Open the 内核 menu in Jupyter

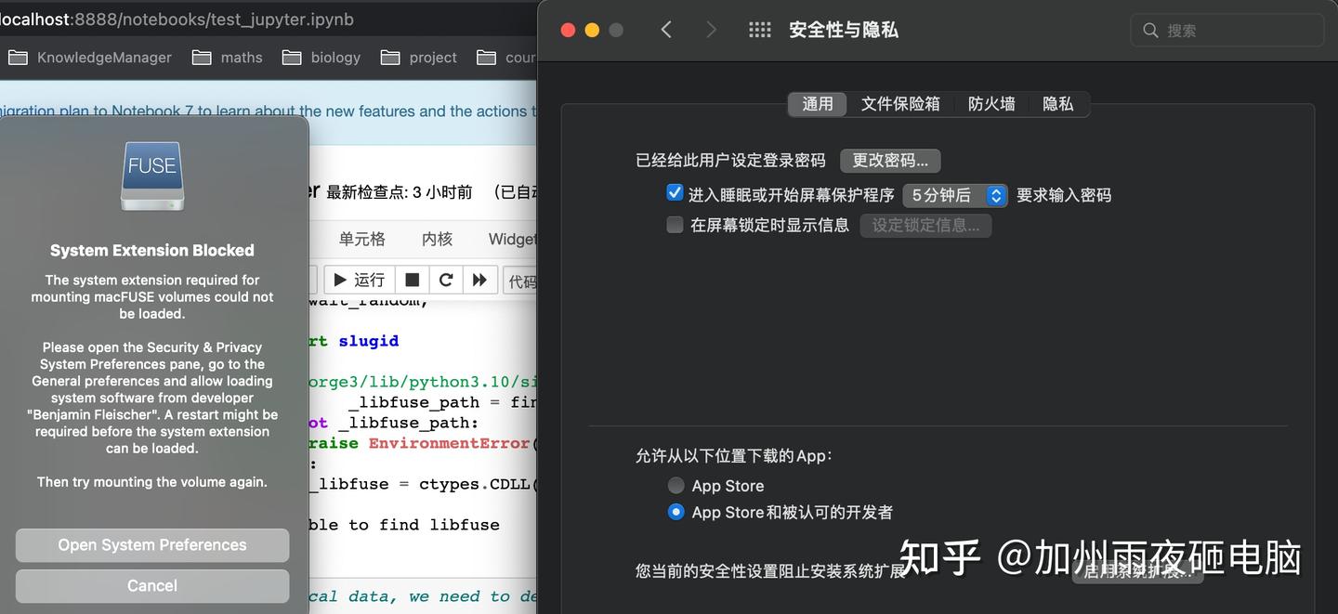coord(437,239)
